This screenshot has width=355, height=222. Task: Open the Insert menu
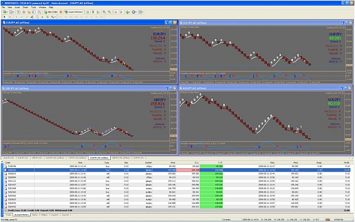(17, 7)
